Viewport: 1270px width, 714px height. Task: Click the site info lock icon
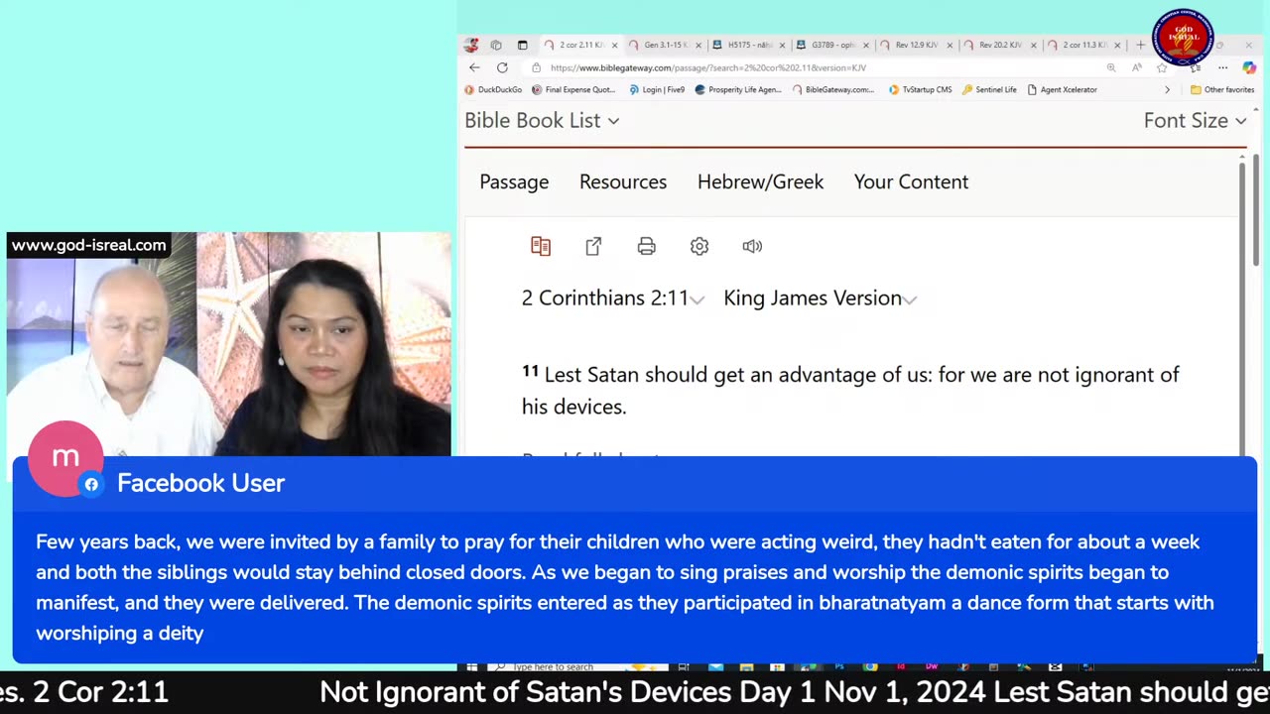(x=536, y=67)
